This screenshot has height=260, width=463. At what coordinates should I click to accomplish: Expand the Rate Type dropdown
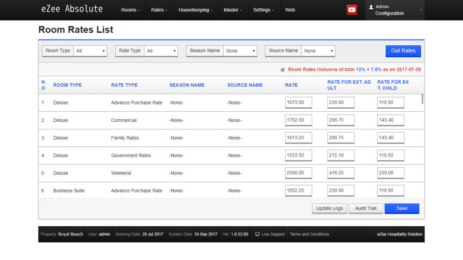161,51
